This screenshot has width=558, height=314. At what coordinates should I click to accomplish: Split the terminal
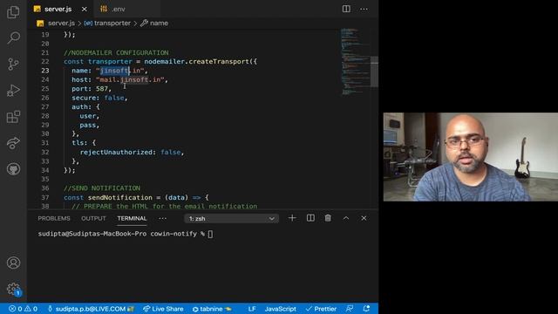click(310, 218)
